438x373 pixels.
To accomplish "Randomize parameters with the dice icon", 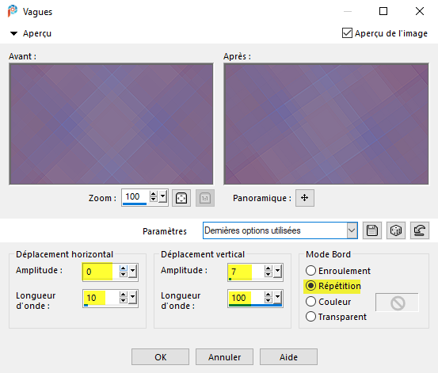I will click(x=396, y=230).
